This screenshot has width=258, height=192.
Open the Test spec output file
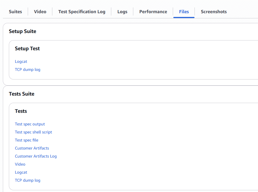pyautogui.click(x=30, y=124)
